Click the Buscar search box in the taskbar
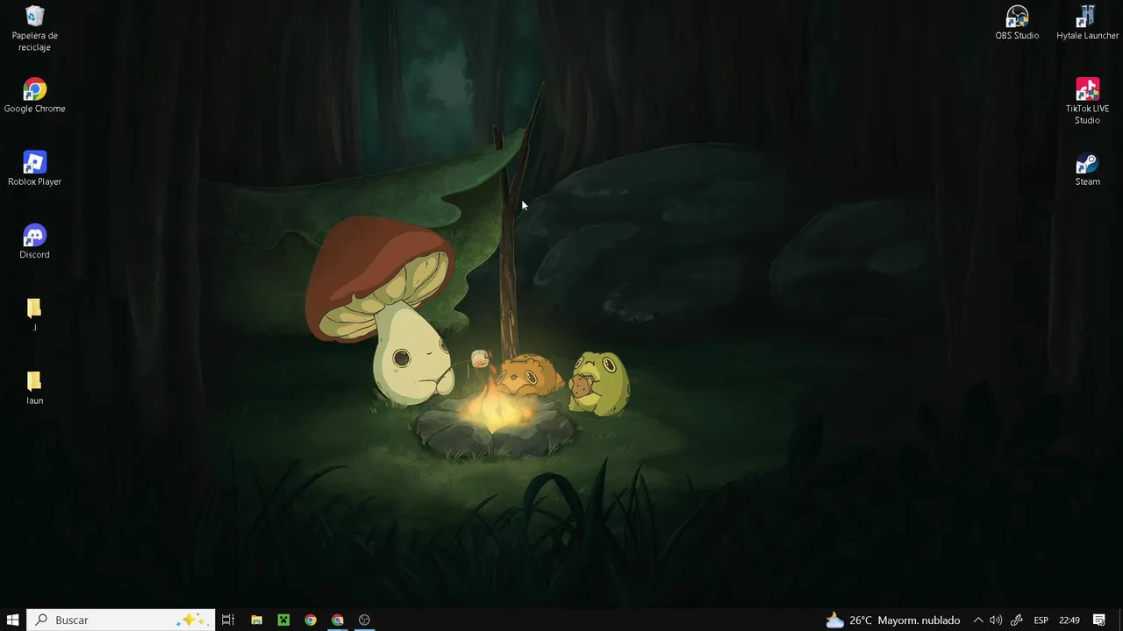This screenshot has width=1123, height=631. 120,620
